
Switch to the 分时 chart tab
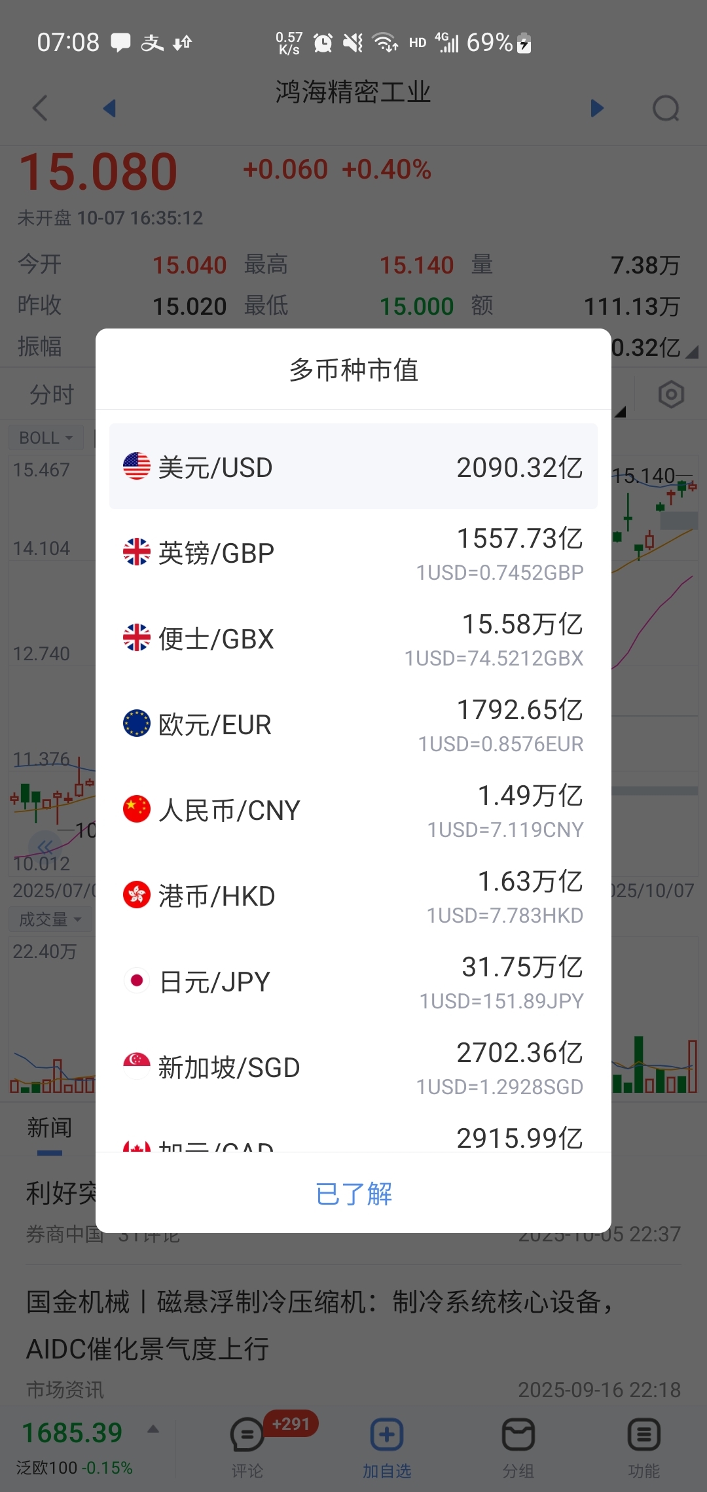(52, 395)
